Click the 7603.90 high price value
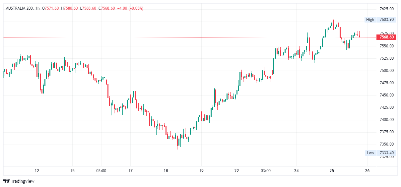The image size is (401, 187). (386, 20)
